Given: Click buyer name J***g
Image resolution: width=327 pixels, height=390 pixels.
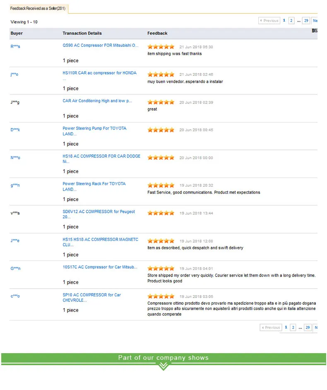Looking at the screenshot, I should point(15,102).
